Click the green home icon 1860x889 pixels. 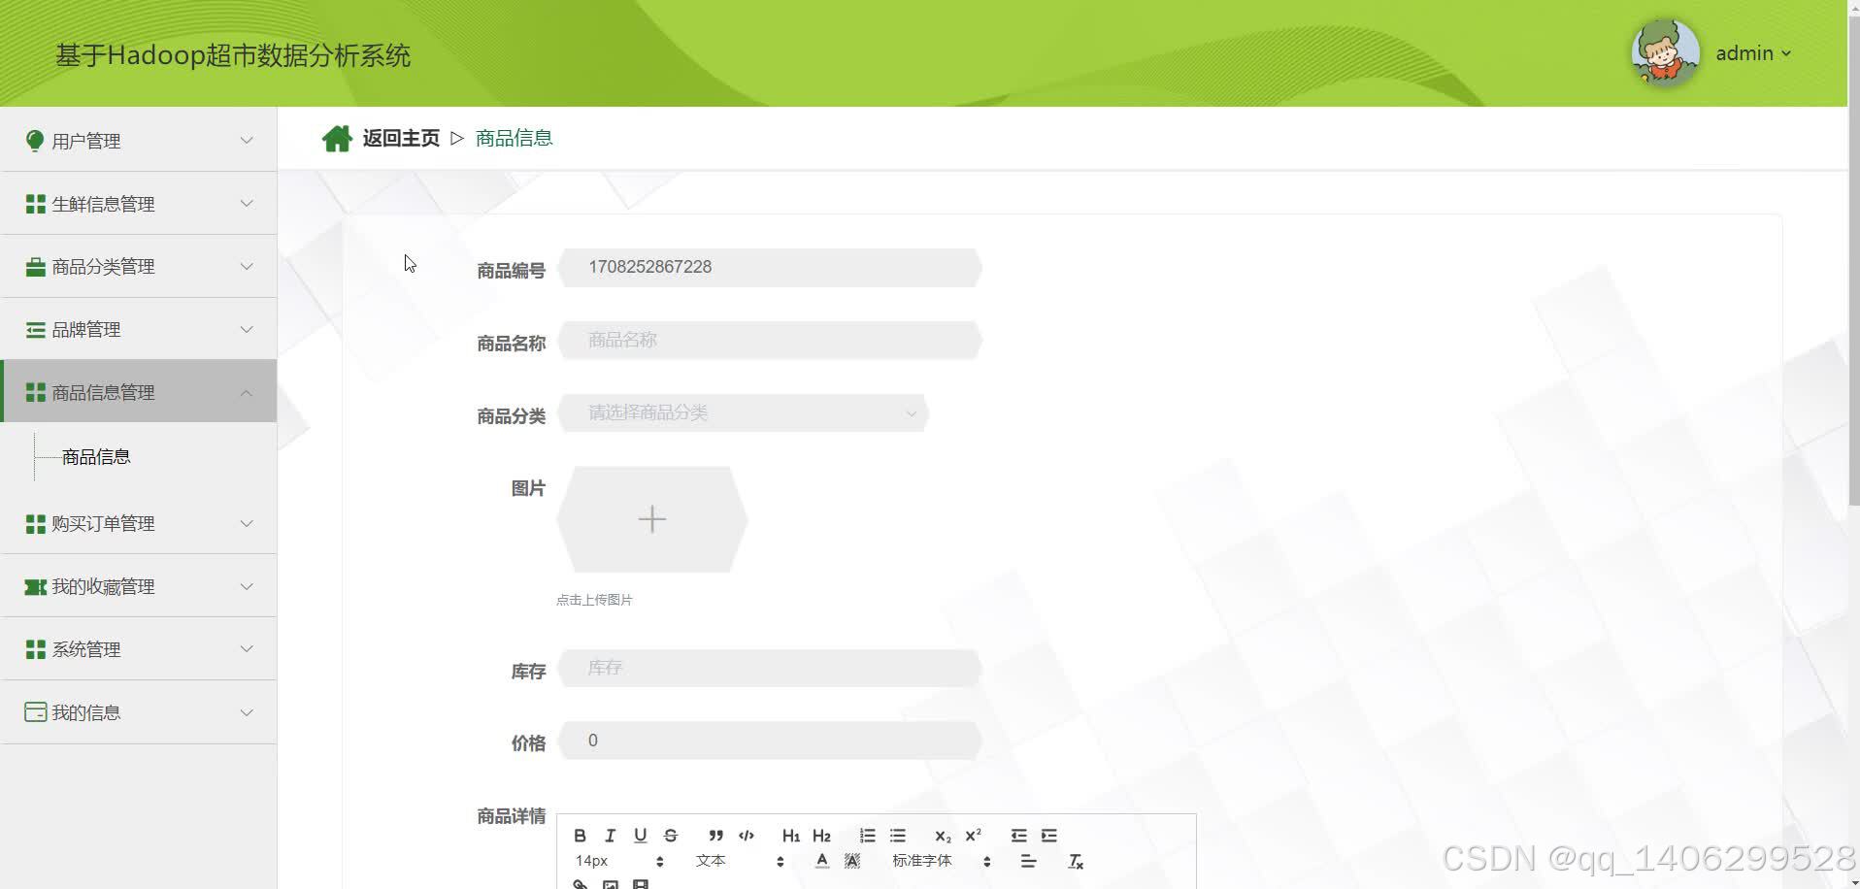click(x=337, y=138)
